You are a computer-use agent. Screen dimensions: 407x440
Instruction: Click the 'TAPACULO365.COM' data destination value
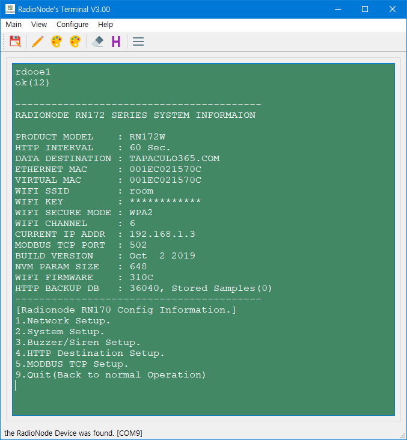(x=174, y=159)
